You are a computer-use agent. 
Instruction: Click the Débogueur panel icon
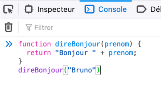[x=141, y=9]
